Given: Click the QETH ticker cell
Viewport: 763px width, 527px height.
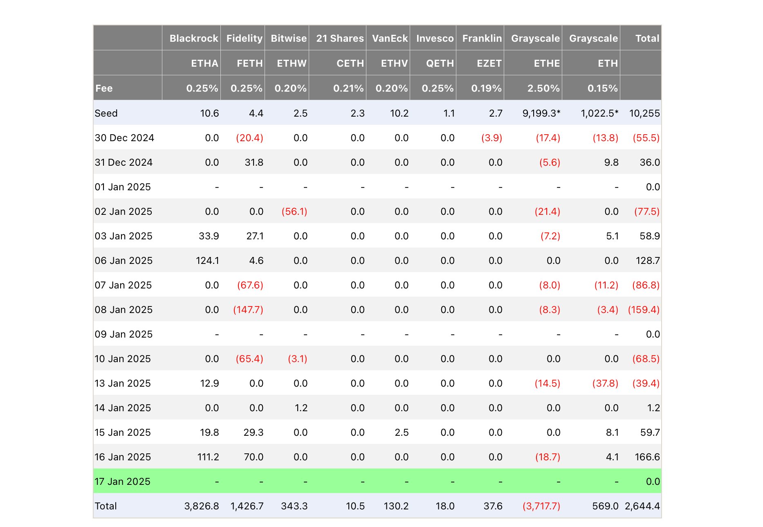Looking at the screenshot, I should (440, 63).
